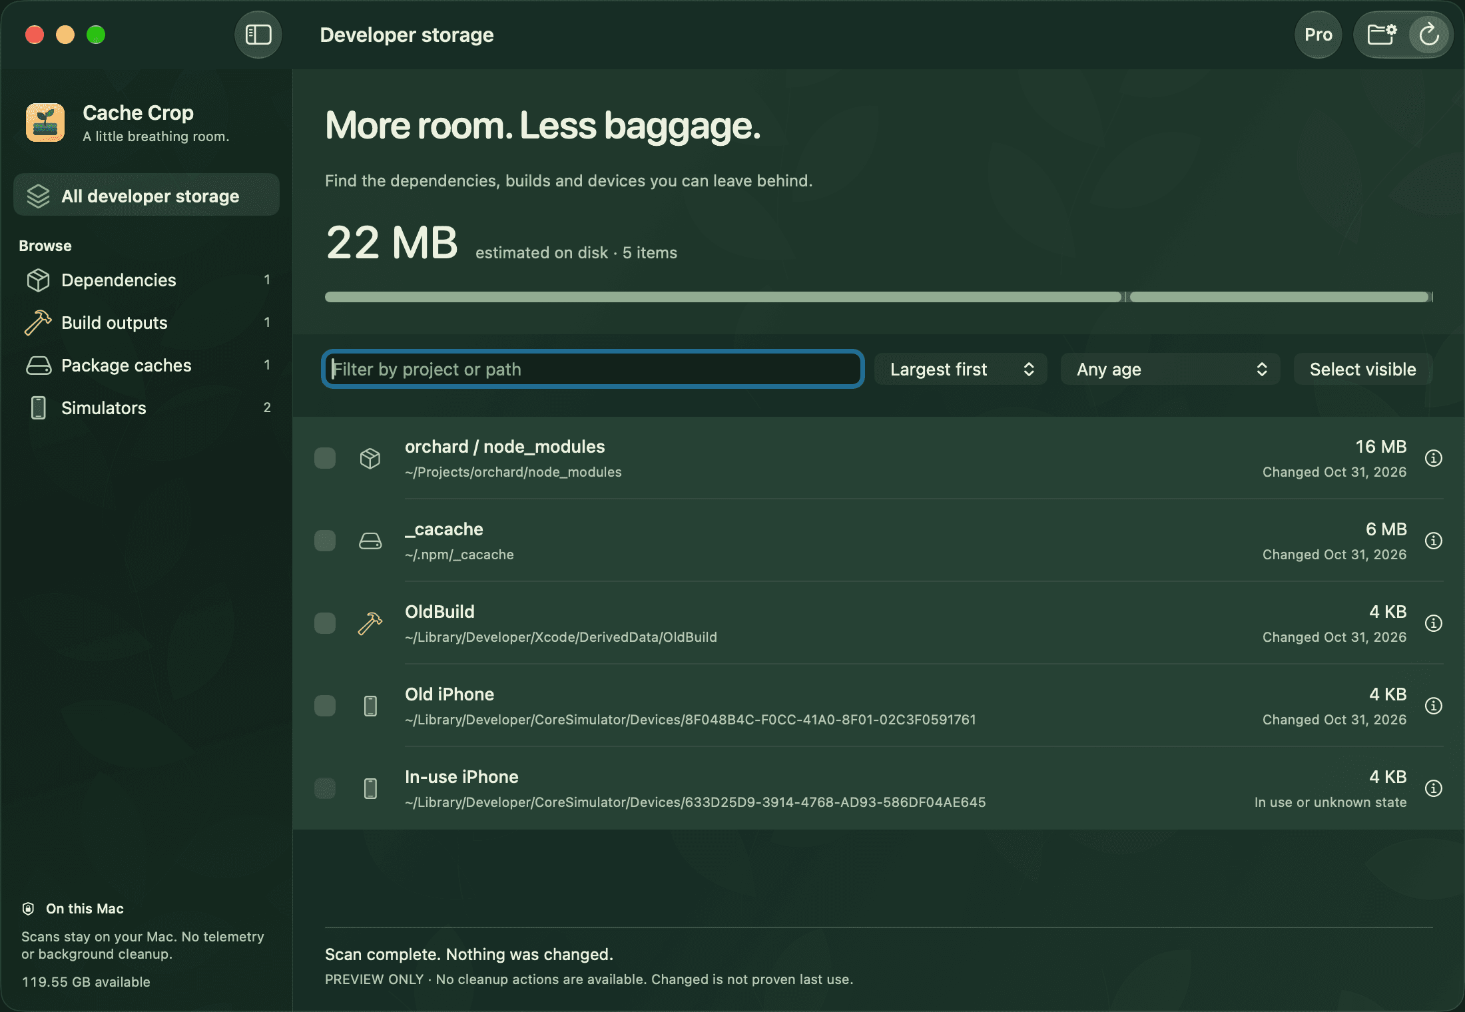Screen dimensions: 1465x1012
Task: Open the Largest first sort dropdown
Action: pos(960,369)
